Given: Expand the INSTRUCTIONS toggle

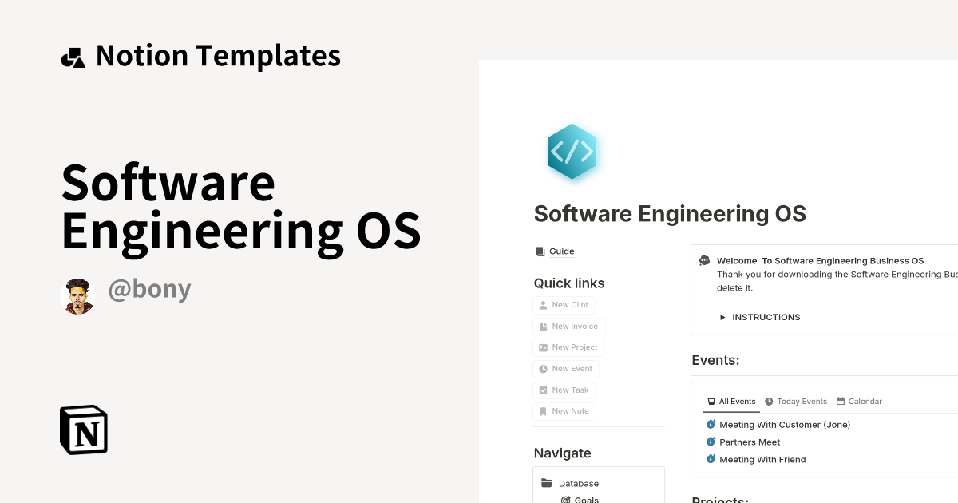Looking at the screenshot, I should coord(723,317).
